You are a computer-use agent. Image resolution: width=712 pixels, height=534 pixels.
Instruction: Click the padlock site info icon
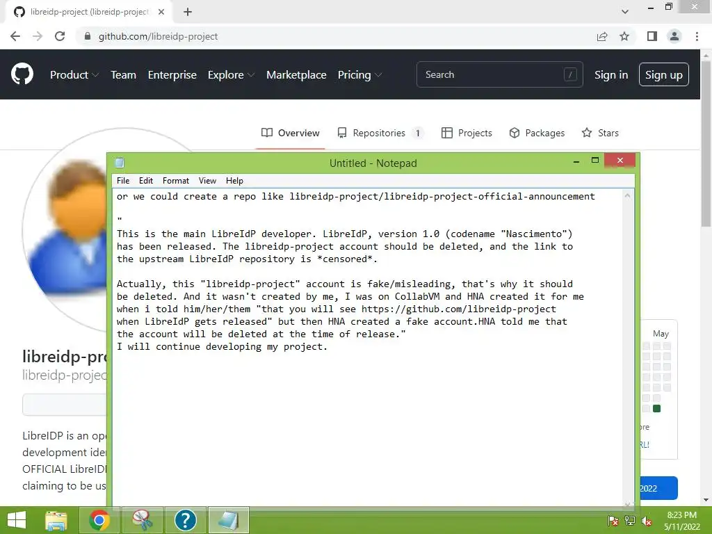click(x=88, y=36)
